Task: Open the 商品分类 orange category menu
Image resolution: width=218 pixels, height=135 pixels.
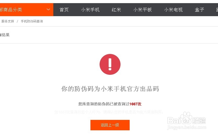Action: pos(27,10)
